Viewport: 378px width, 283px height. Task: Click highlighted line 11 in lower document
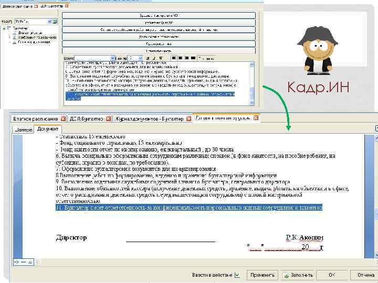pos(189,208)
